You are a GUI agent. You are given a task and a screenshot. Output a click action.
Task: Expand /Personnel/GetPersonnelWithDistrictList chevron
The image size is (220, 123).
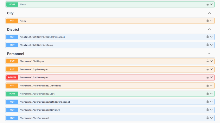(211, 102)
